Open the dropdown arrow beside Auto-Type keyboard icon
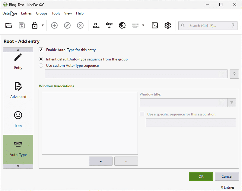 pos(143,26)
